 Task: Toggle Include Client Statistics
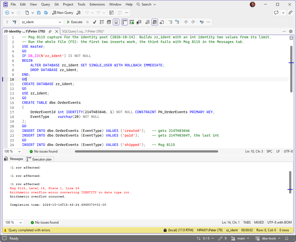(x=139, y=22)
